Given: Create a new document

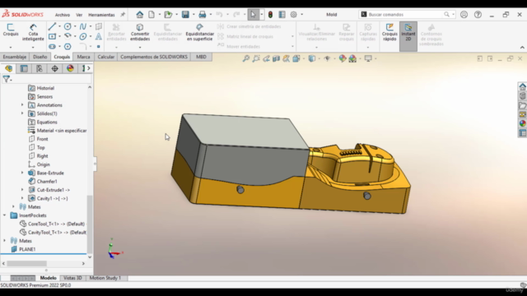Looking at the screenshot, I should [152, 15].
